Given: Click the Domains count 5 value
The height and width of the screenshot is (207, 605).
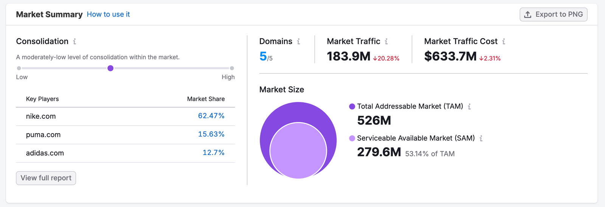Looking at the screenshot, I should tap(263, 57).
